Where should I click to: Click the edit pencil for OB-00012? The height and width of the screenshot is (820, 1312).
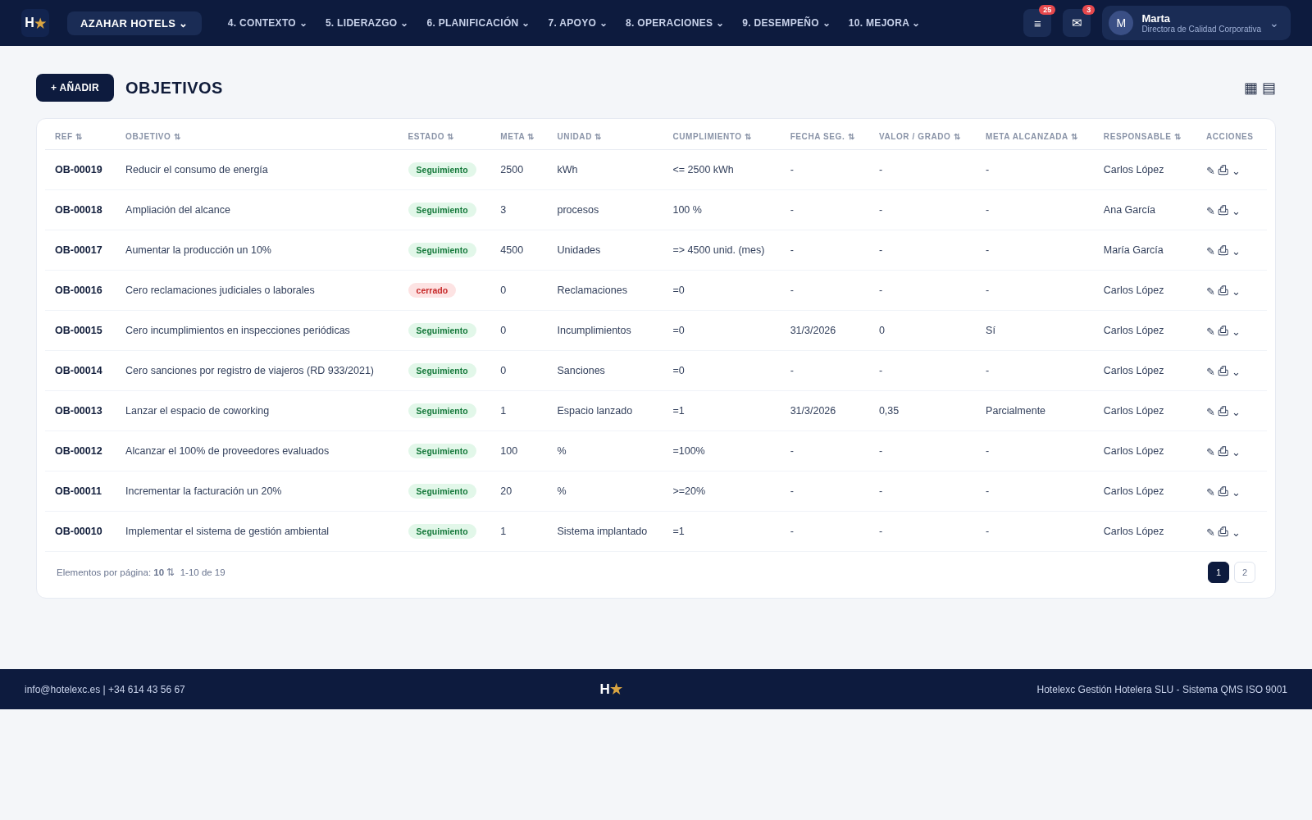pos(1210,452)
